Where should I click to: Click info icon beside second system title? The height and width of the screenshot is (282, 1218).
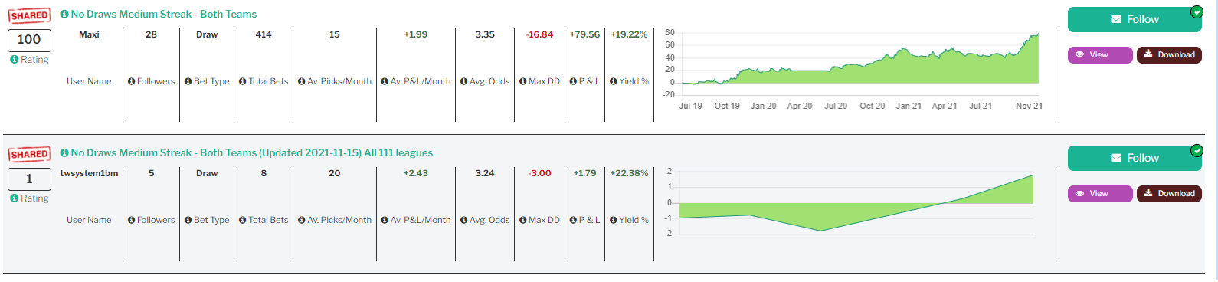pyautogui.click(x=64, y=152)
